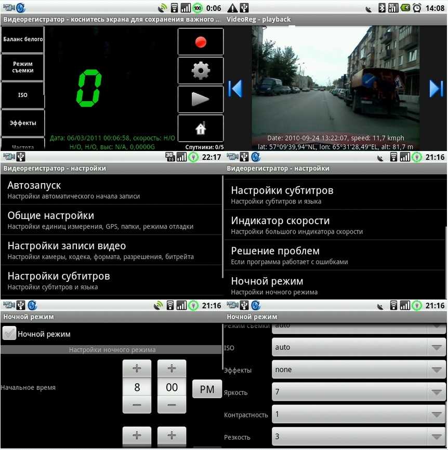Viewport: 448px width, 450px height.
Task: Click the 'Контрастность' label
Action: [246, 415]
